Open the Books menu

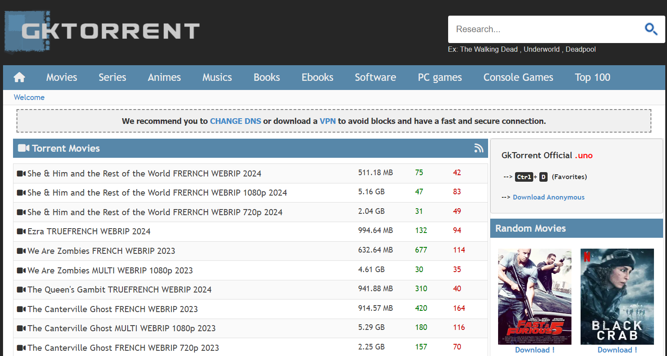pyautogui.click(x=267, y=77)
